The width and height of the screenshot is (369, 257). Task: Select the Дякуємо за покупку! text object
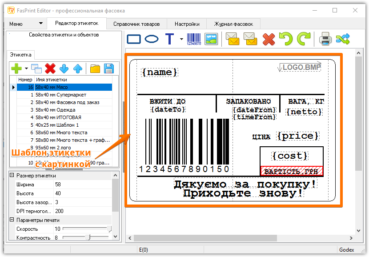(245, 184)
